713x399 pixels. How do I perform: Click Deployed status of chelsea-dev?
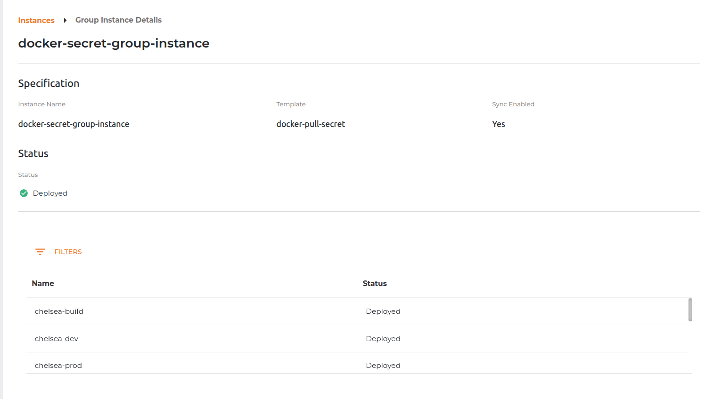point(383,339)
